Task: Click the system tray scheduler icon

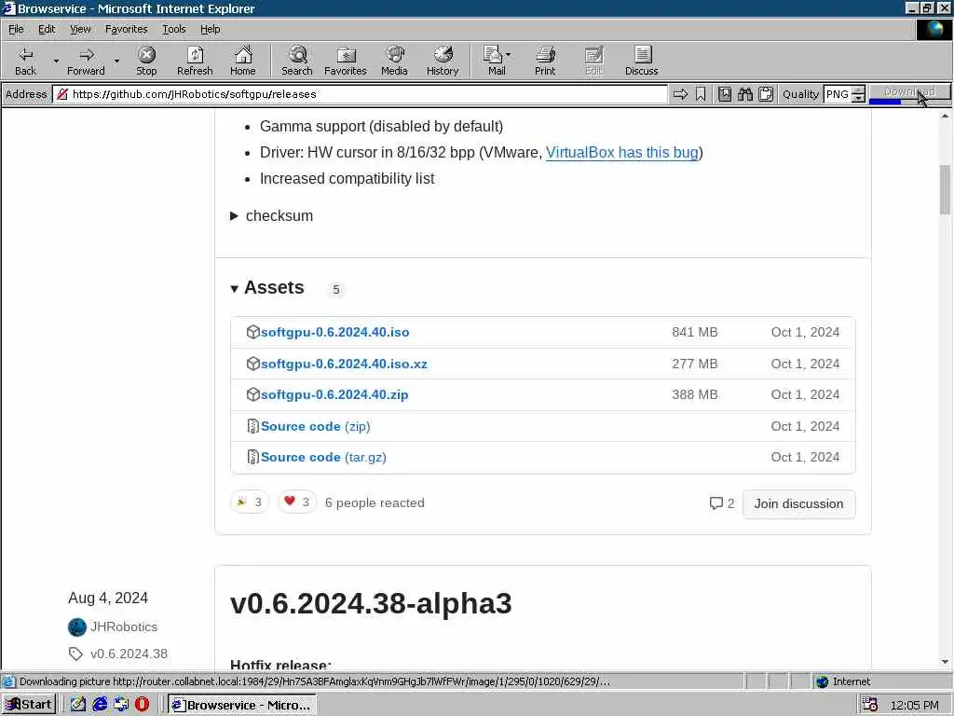Action: coord(870,705)
